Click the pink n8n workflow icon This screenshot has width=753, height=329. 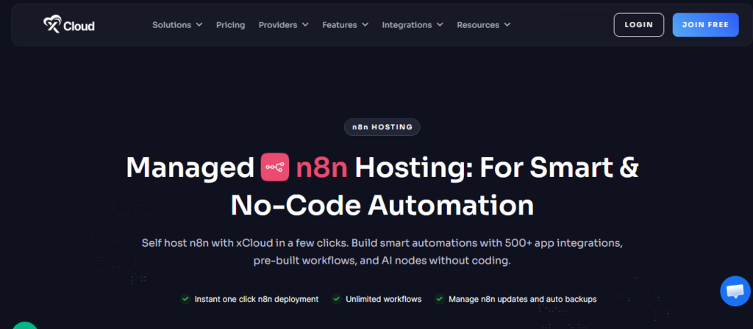[x=275, y=167]
